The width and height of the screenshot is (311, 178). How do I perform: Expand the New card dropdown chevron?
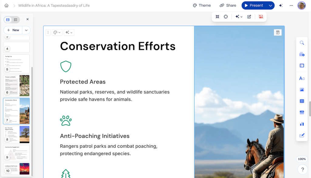(x=26, y=30)
